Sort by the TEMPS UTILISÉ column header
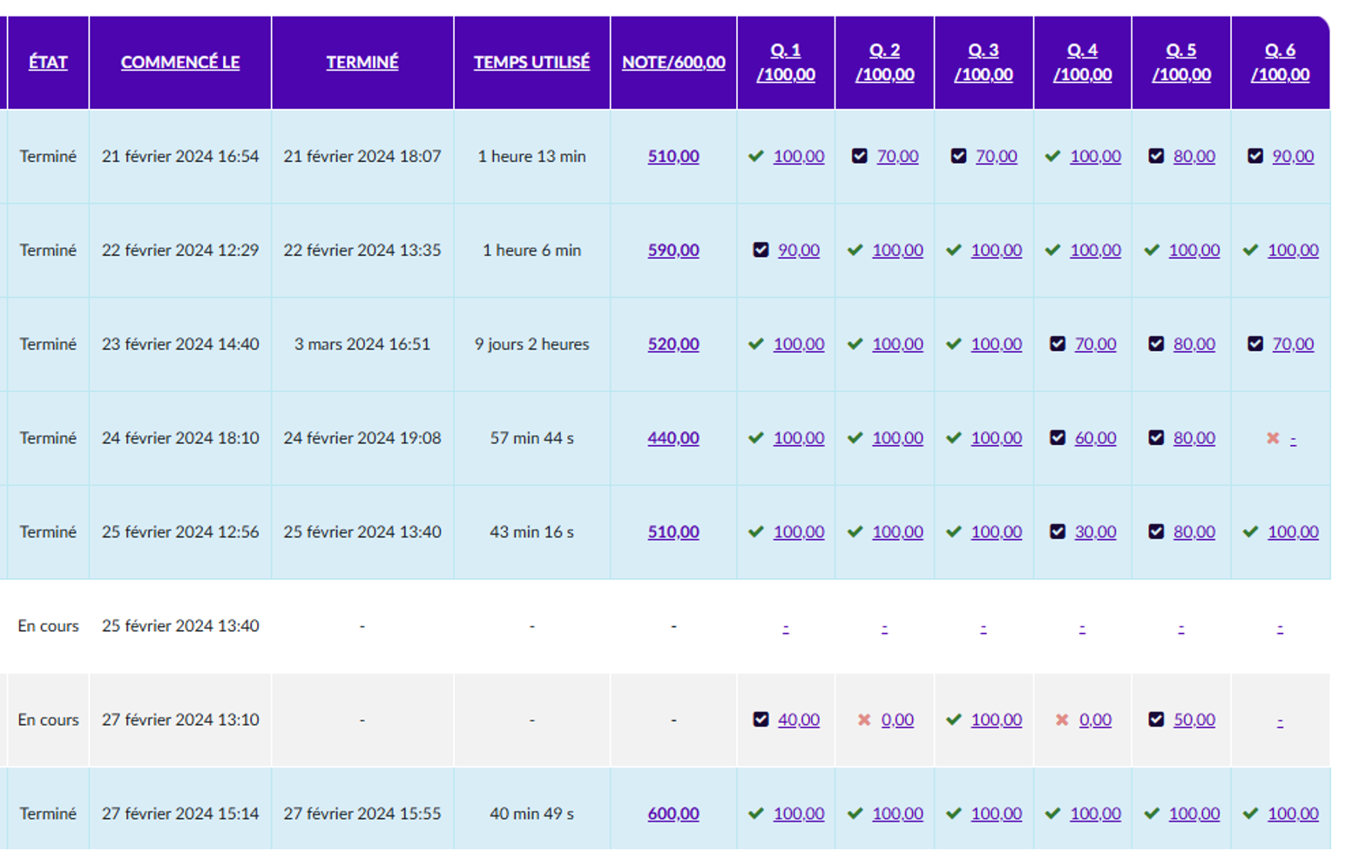 531,63
